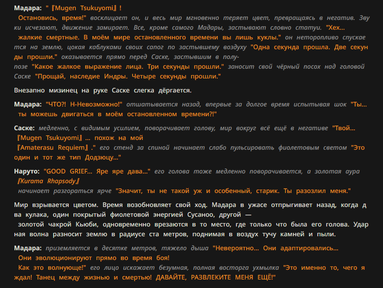Click the quote "GOOD GRIEF... Яре яре дава..."
This screenshot has width=383, height=288.
pyautogui.click(x=97, y=171)
